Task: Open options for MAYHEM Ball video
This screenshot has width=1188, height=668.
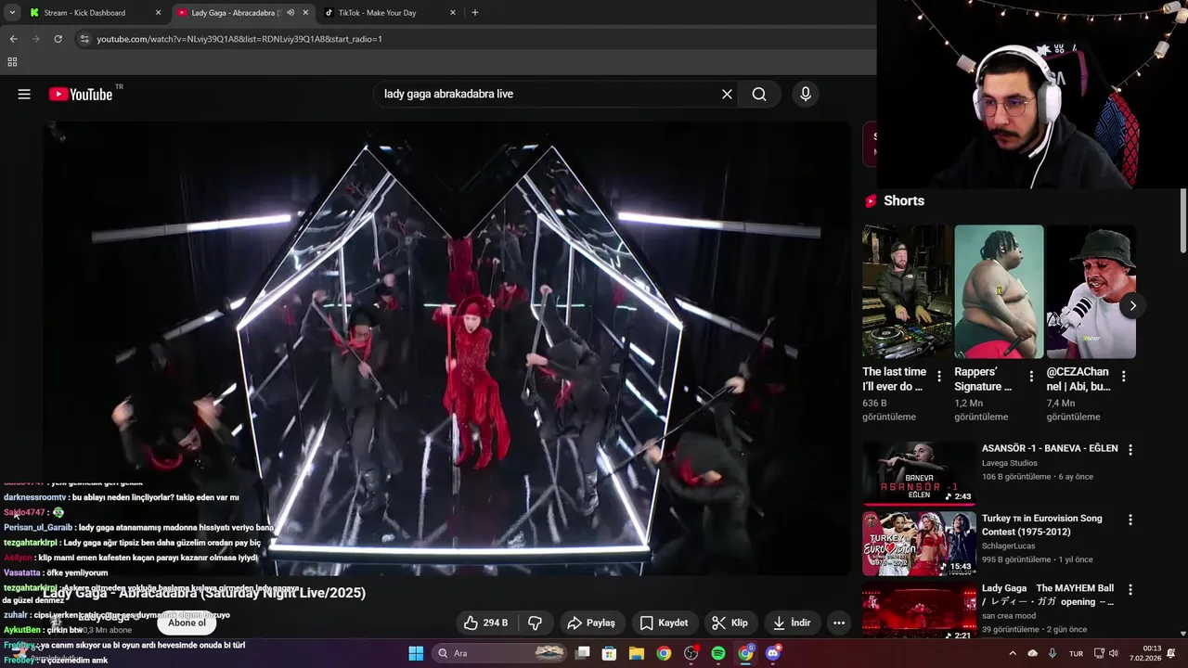Action: coord(1130,589)
